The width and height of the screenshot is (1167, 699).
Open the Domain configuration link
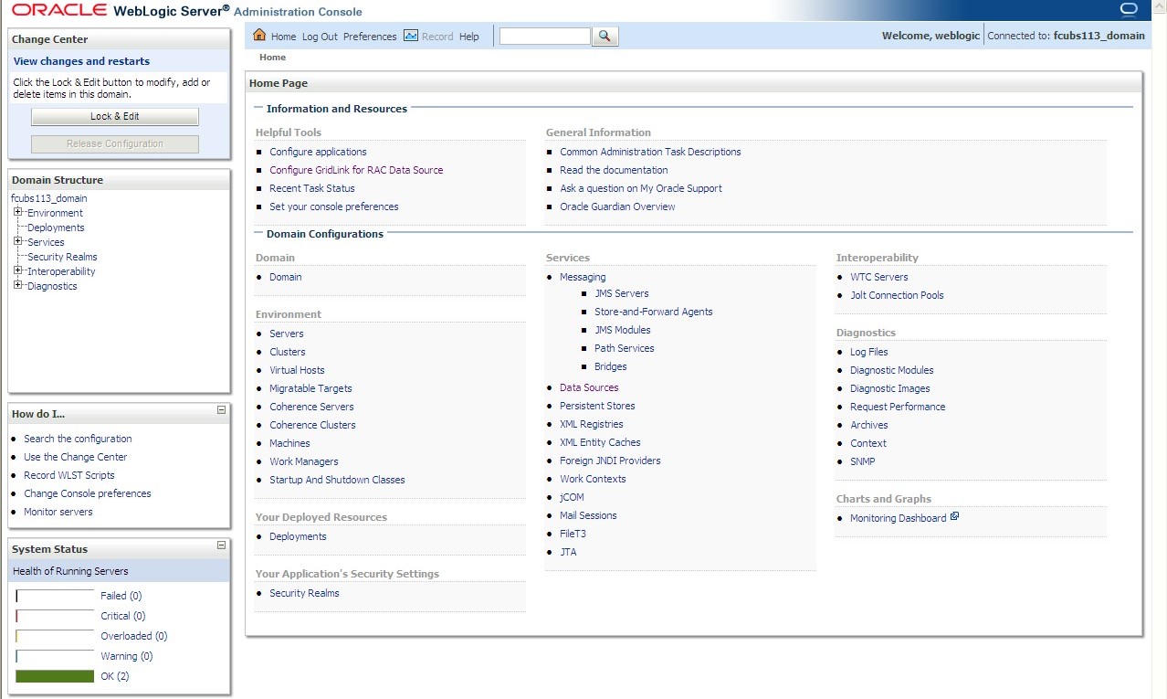[x=286, y=277]
